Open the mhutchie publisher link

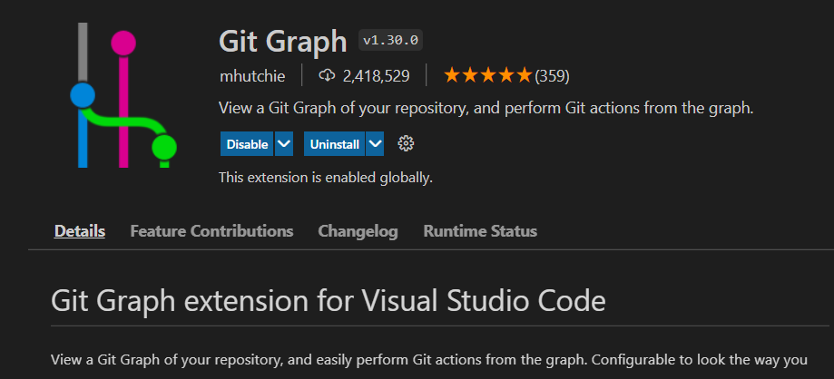[x=252, y=76]
